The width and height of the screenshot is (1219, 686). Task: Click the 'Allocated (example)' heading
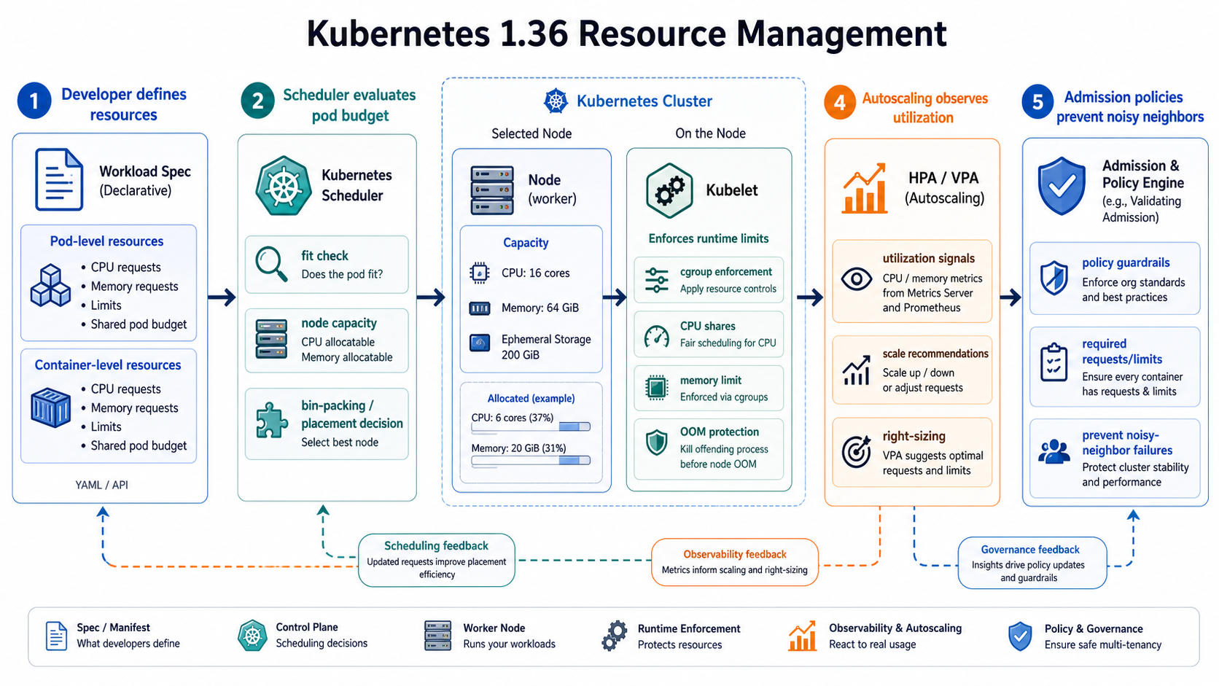(x=531, y=398)
